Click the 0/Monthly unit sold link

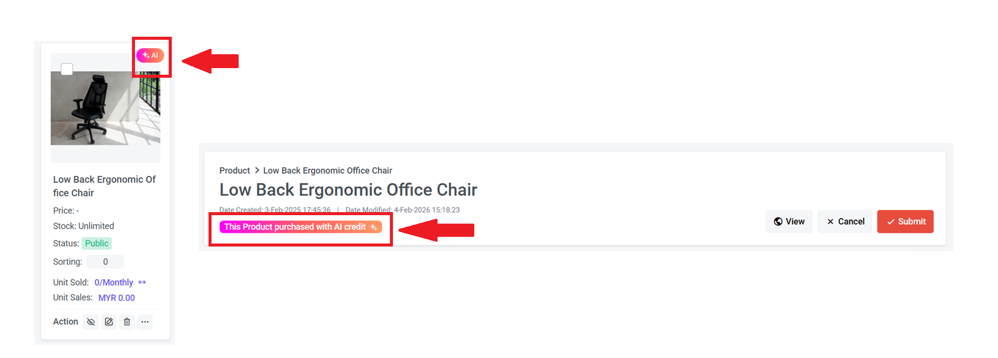114,282
